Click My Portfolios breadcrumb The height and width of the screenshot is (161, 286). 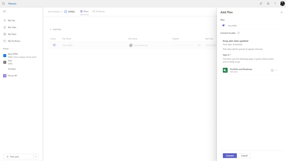(x=54, y=11)
